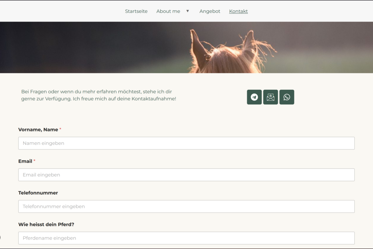
Task: Click the envelope email contact icon
Action: [x=271, y=97]
